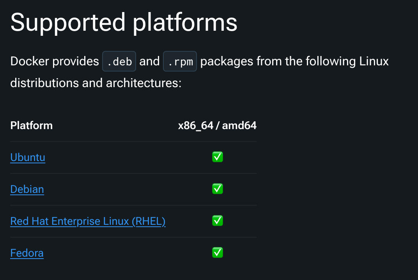
Task: Click the 'distributions and architectures:' text line
Action: 96,83
